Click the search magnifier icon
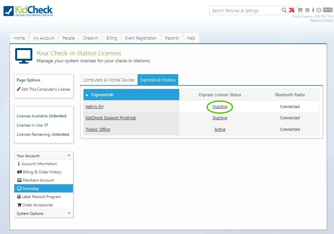Image resolution: width=334 pixels, height=234 pixels. [x=284, y=10]
